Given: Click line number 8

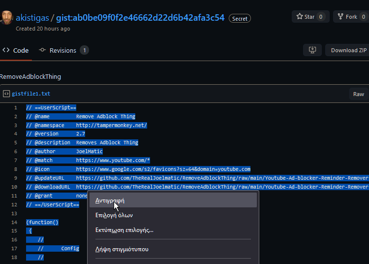Looking at the screenshot, I should (16, 169).
